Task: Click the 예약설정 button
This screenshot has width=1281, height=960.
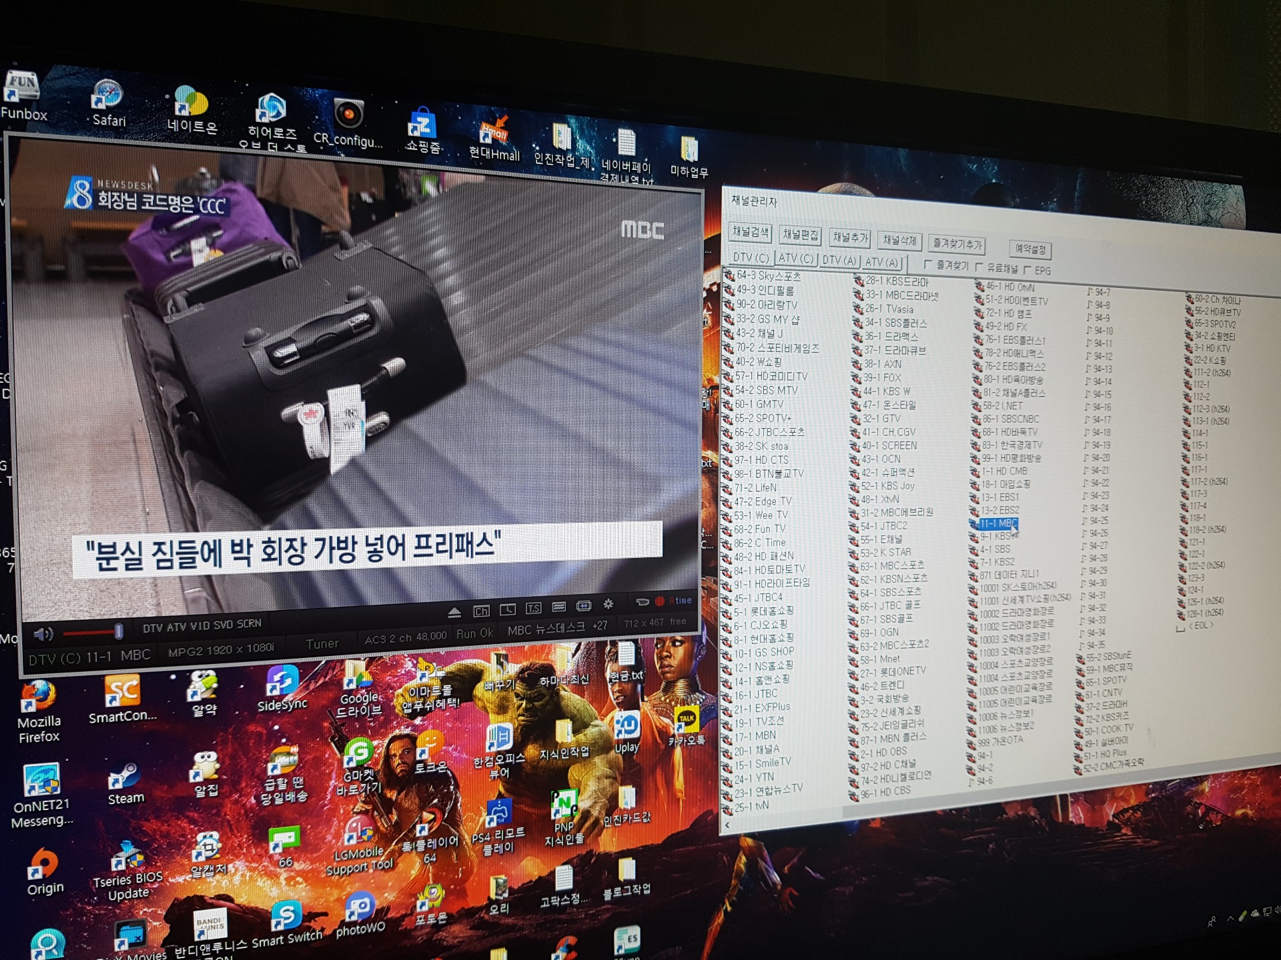Action: pyautogui.click(x=1030, y=249)
